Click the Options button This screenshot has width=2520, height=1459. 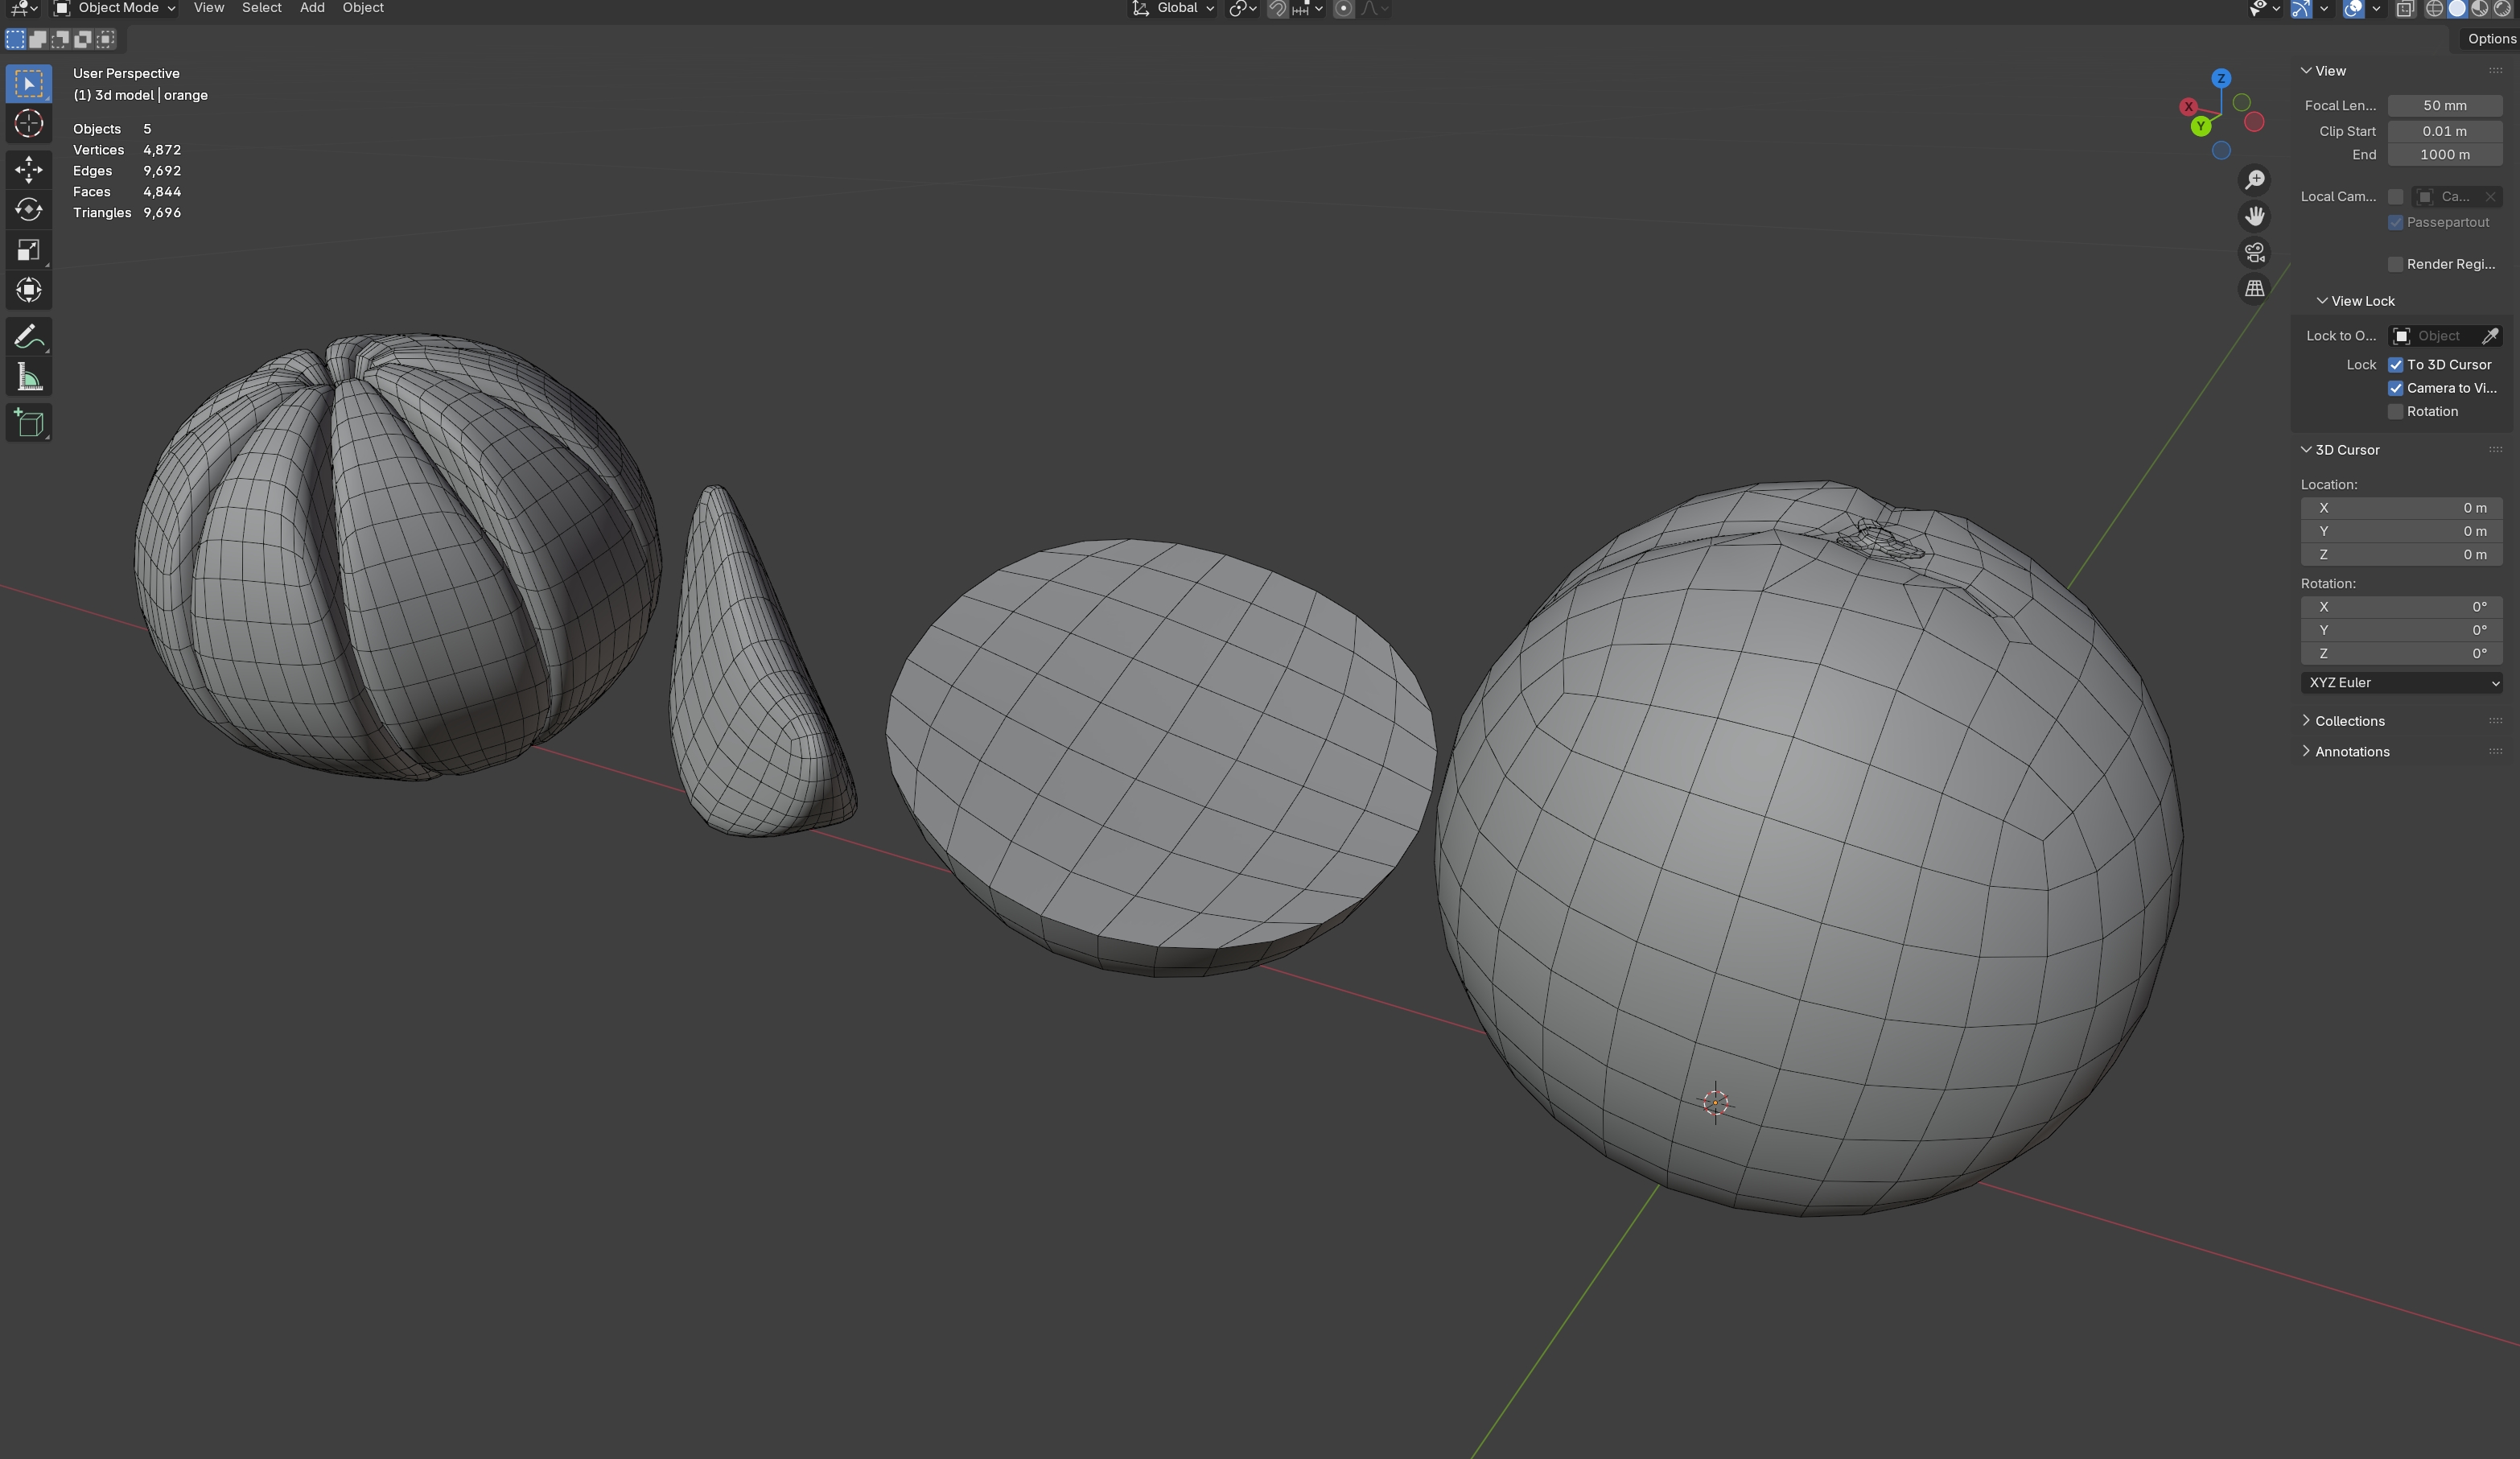point(2490,39)
